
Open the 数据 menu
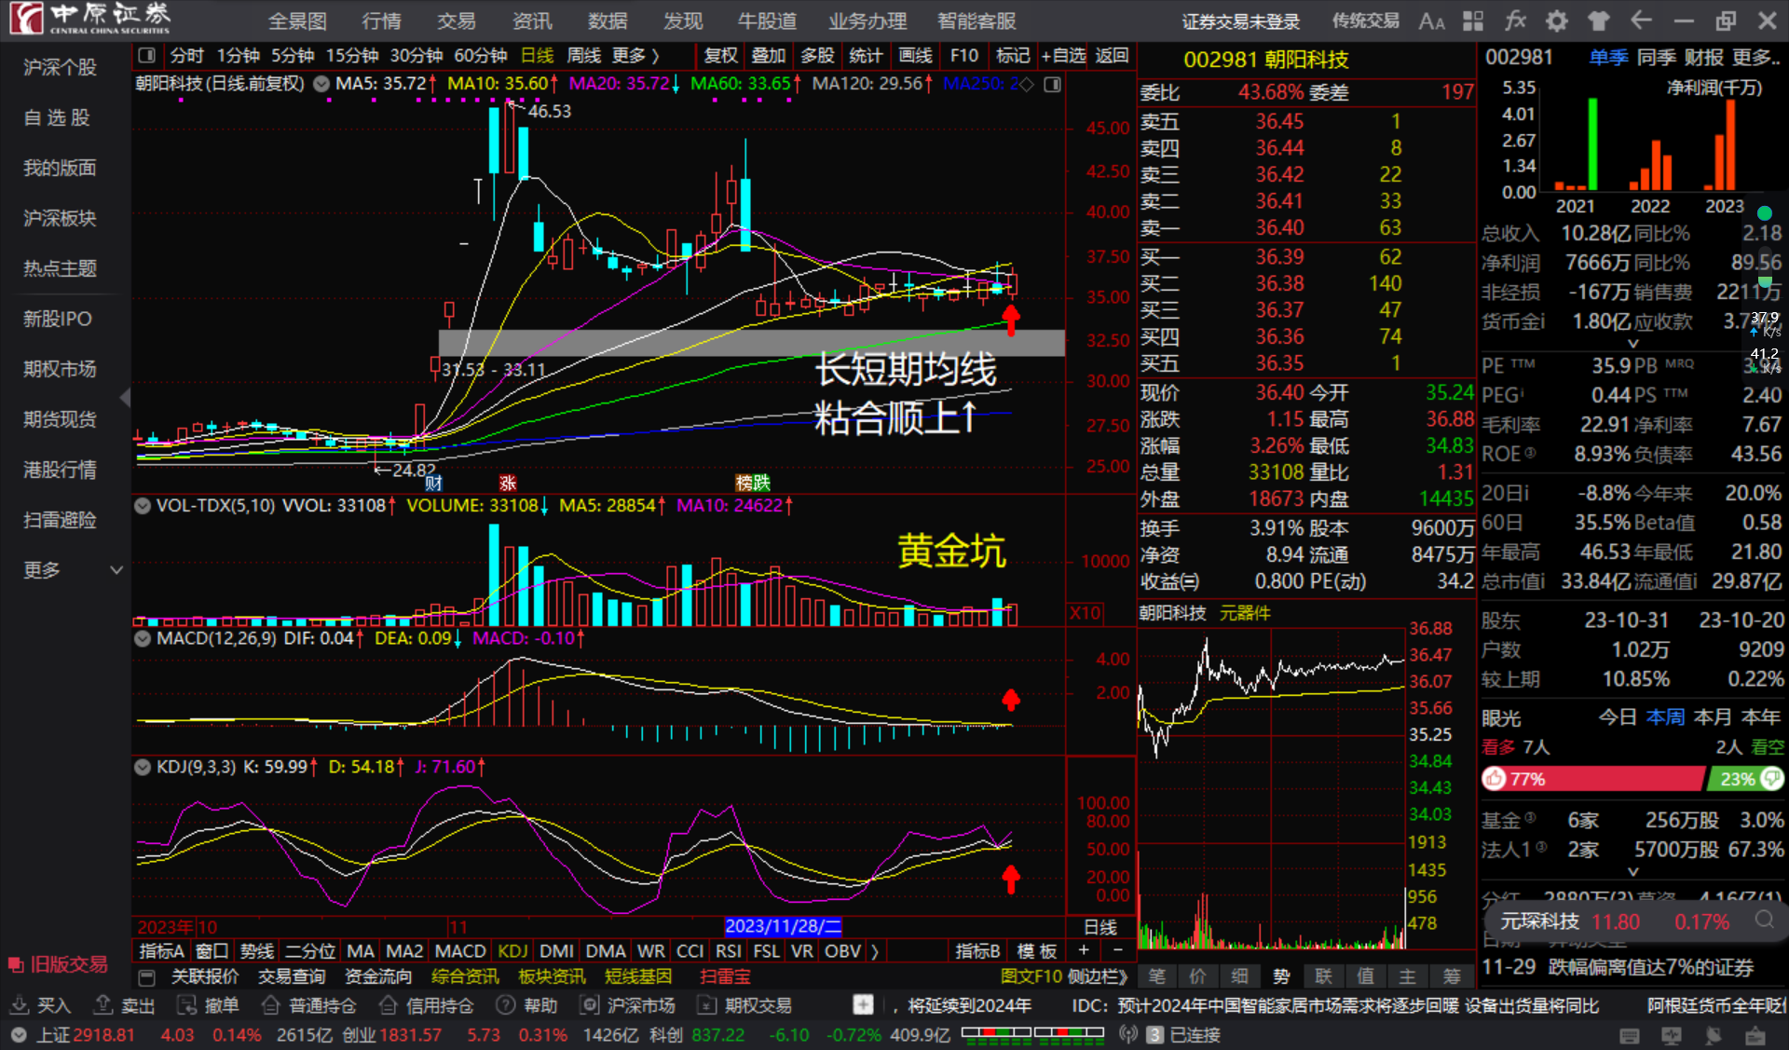pos(608,21)
